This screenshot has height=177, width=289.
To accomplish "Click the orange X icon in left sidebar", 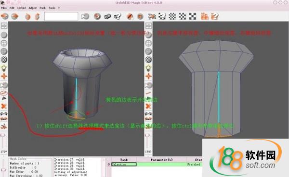I will (4, 106).
